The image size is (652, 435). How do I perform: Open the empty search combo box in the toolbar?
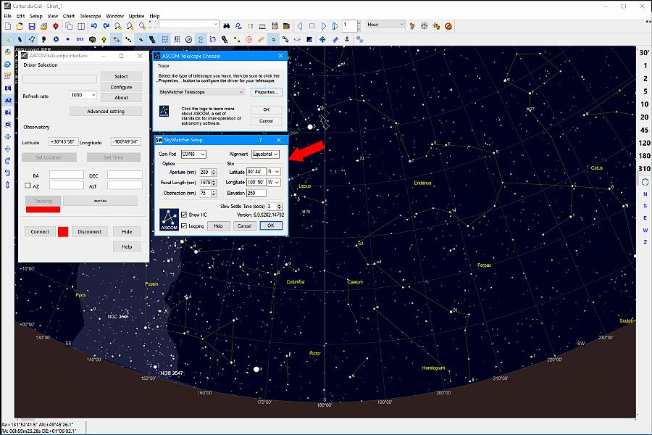pos(189,24)
